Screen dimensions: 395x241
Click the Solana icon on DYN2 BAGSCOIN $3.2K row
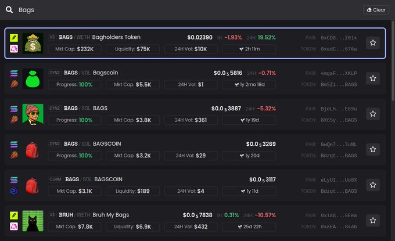pos(14,144)
